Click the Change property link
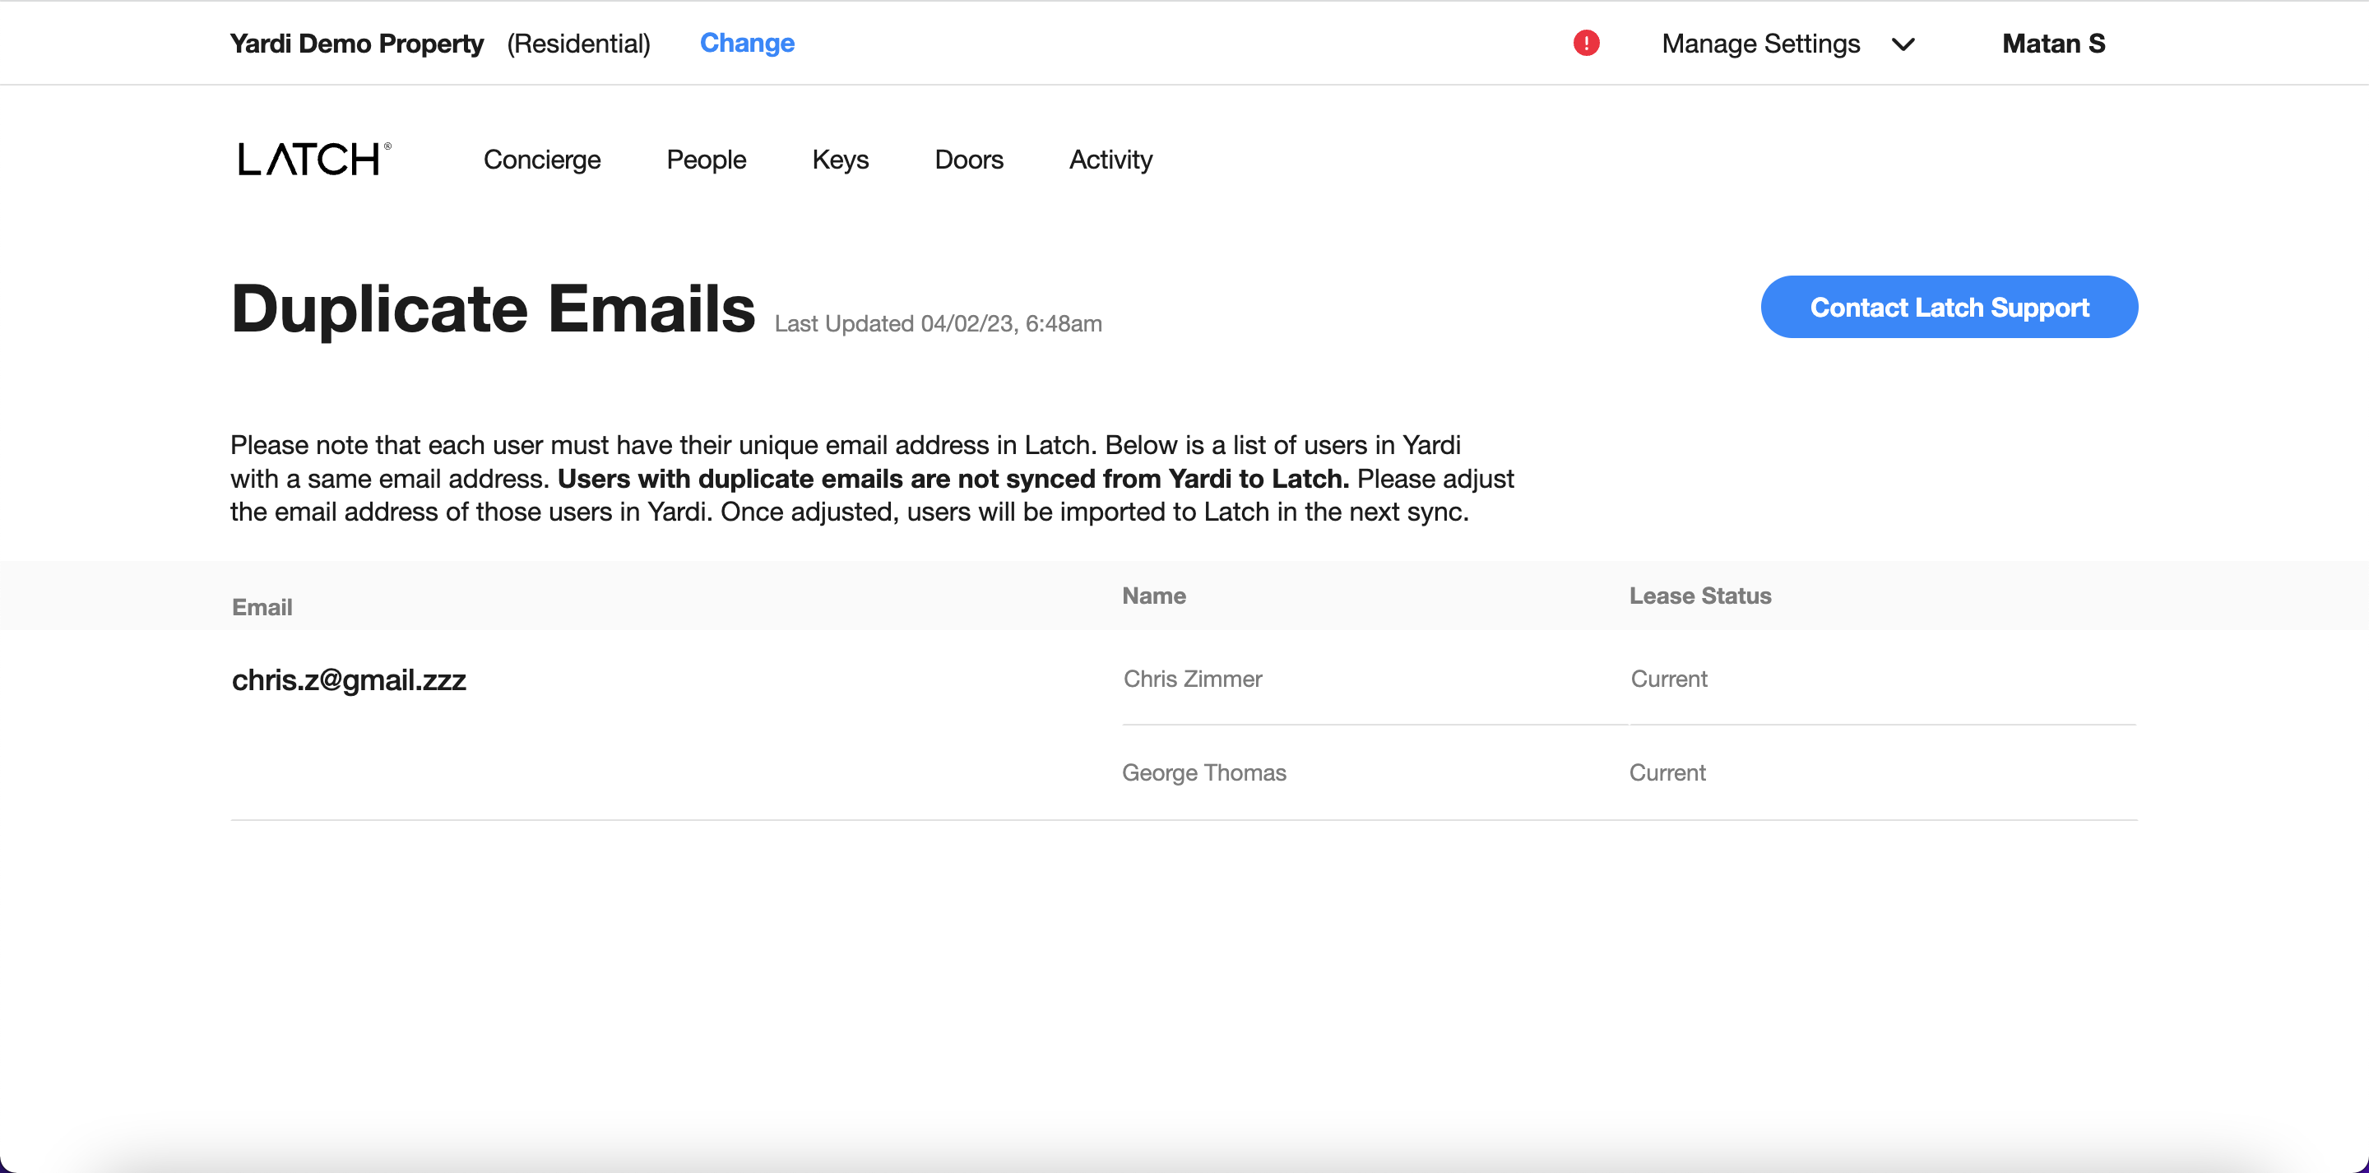The width and height of the screenshot is (2369, 1173). (747, 44)
